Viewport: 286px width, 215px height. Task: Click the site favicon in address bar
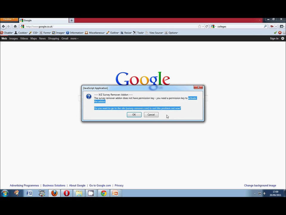[x=22, y=27]
